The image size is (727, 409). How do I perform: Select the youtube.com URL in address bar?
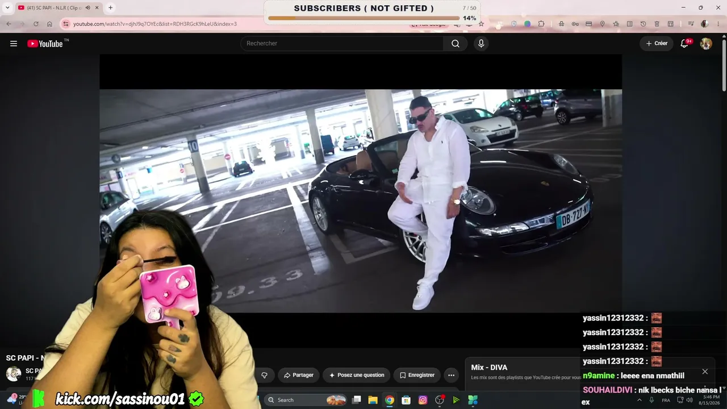pos(155,24)
